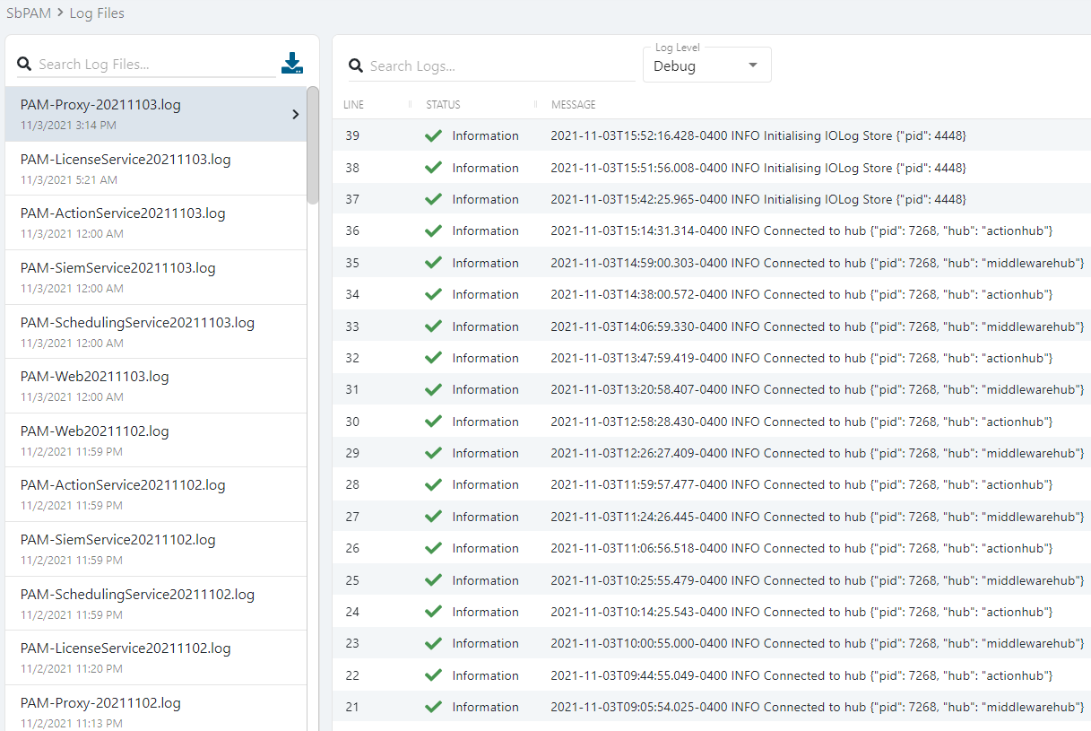The height and width of the screenshot is (731, 1091).
Task: Open PAM-ActionService20211103.log
Action: click(x=156, y=222)
